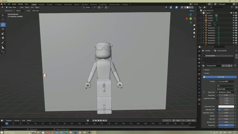Toggle Use Nodes button in material panel

click(220, 77)
